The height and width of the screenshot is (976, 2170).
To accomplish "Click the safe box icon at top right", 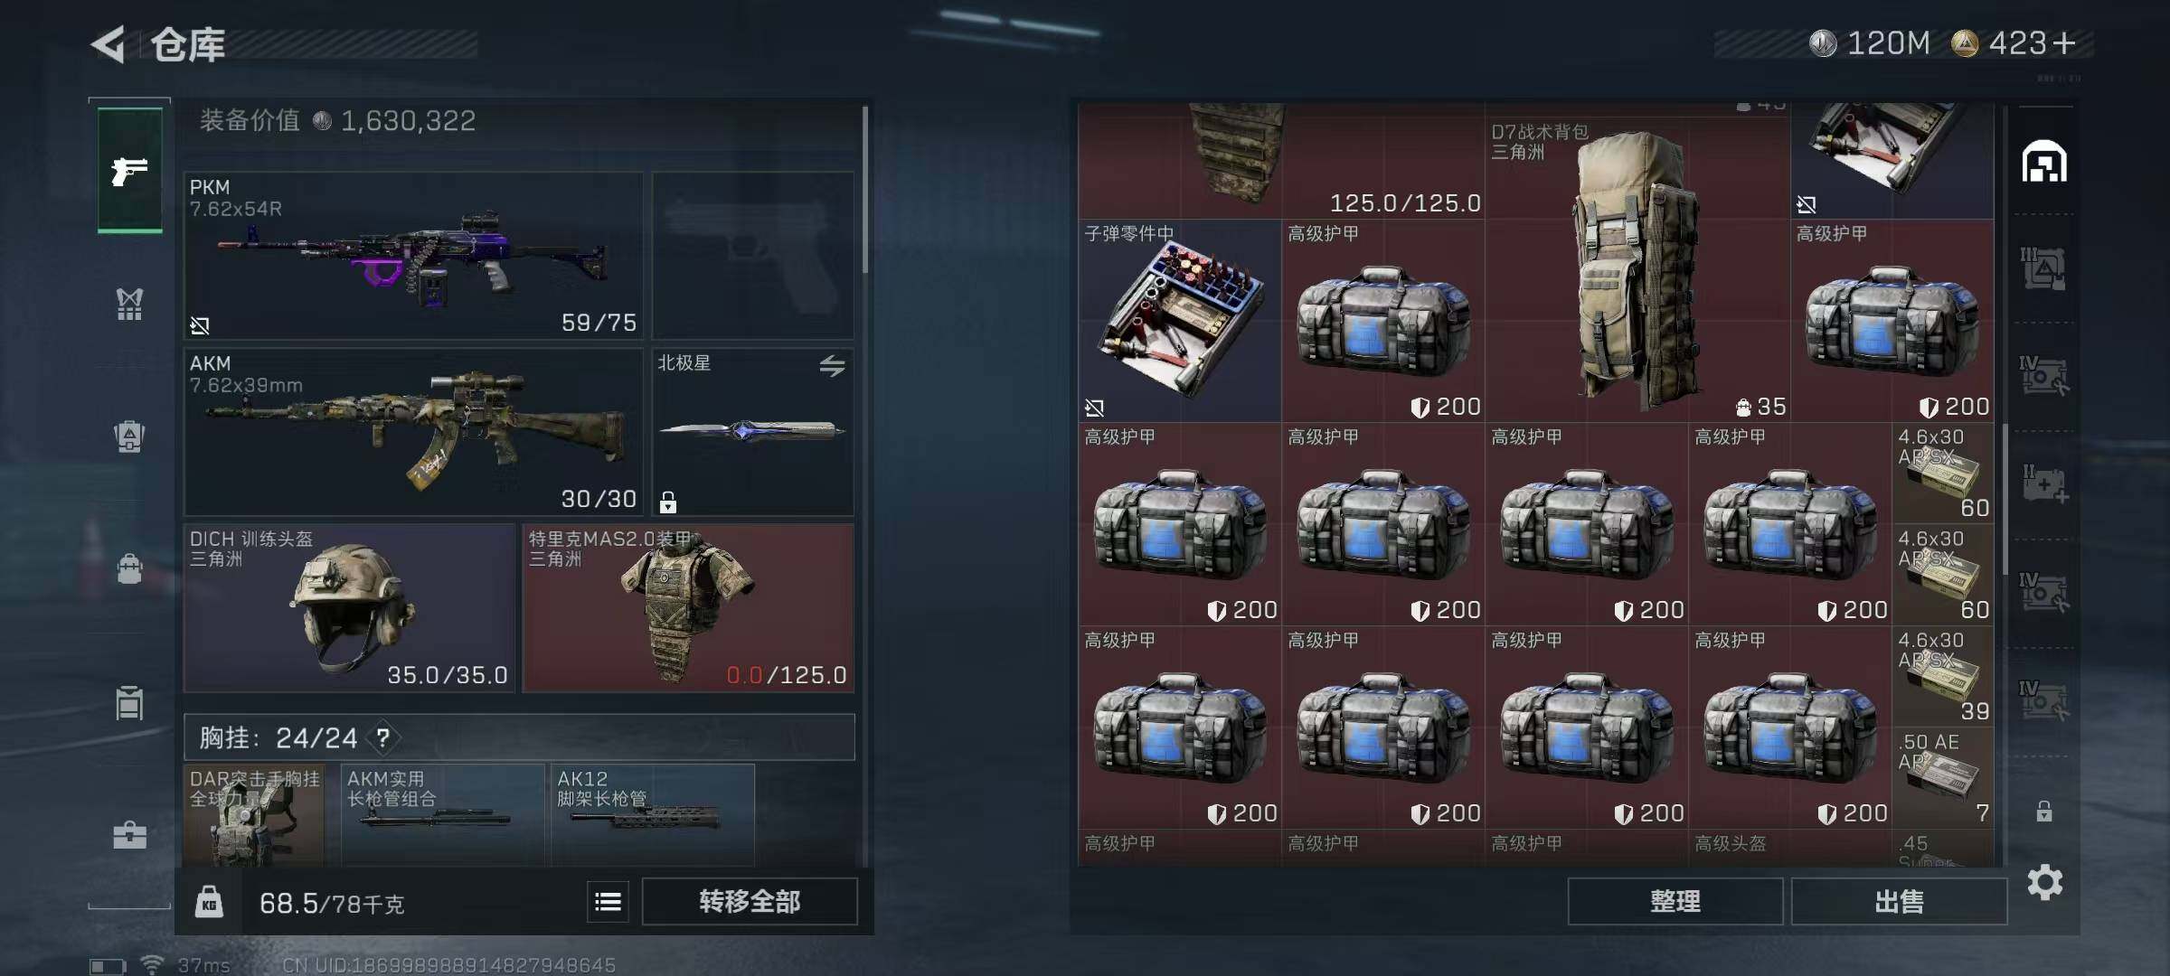I will pos(2044,162).
